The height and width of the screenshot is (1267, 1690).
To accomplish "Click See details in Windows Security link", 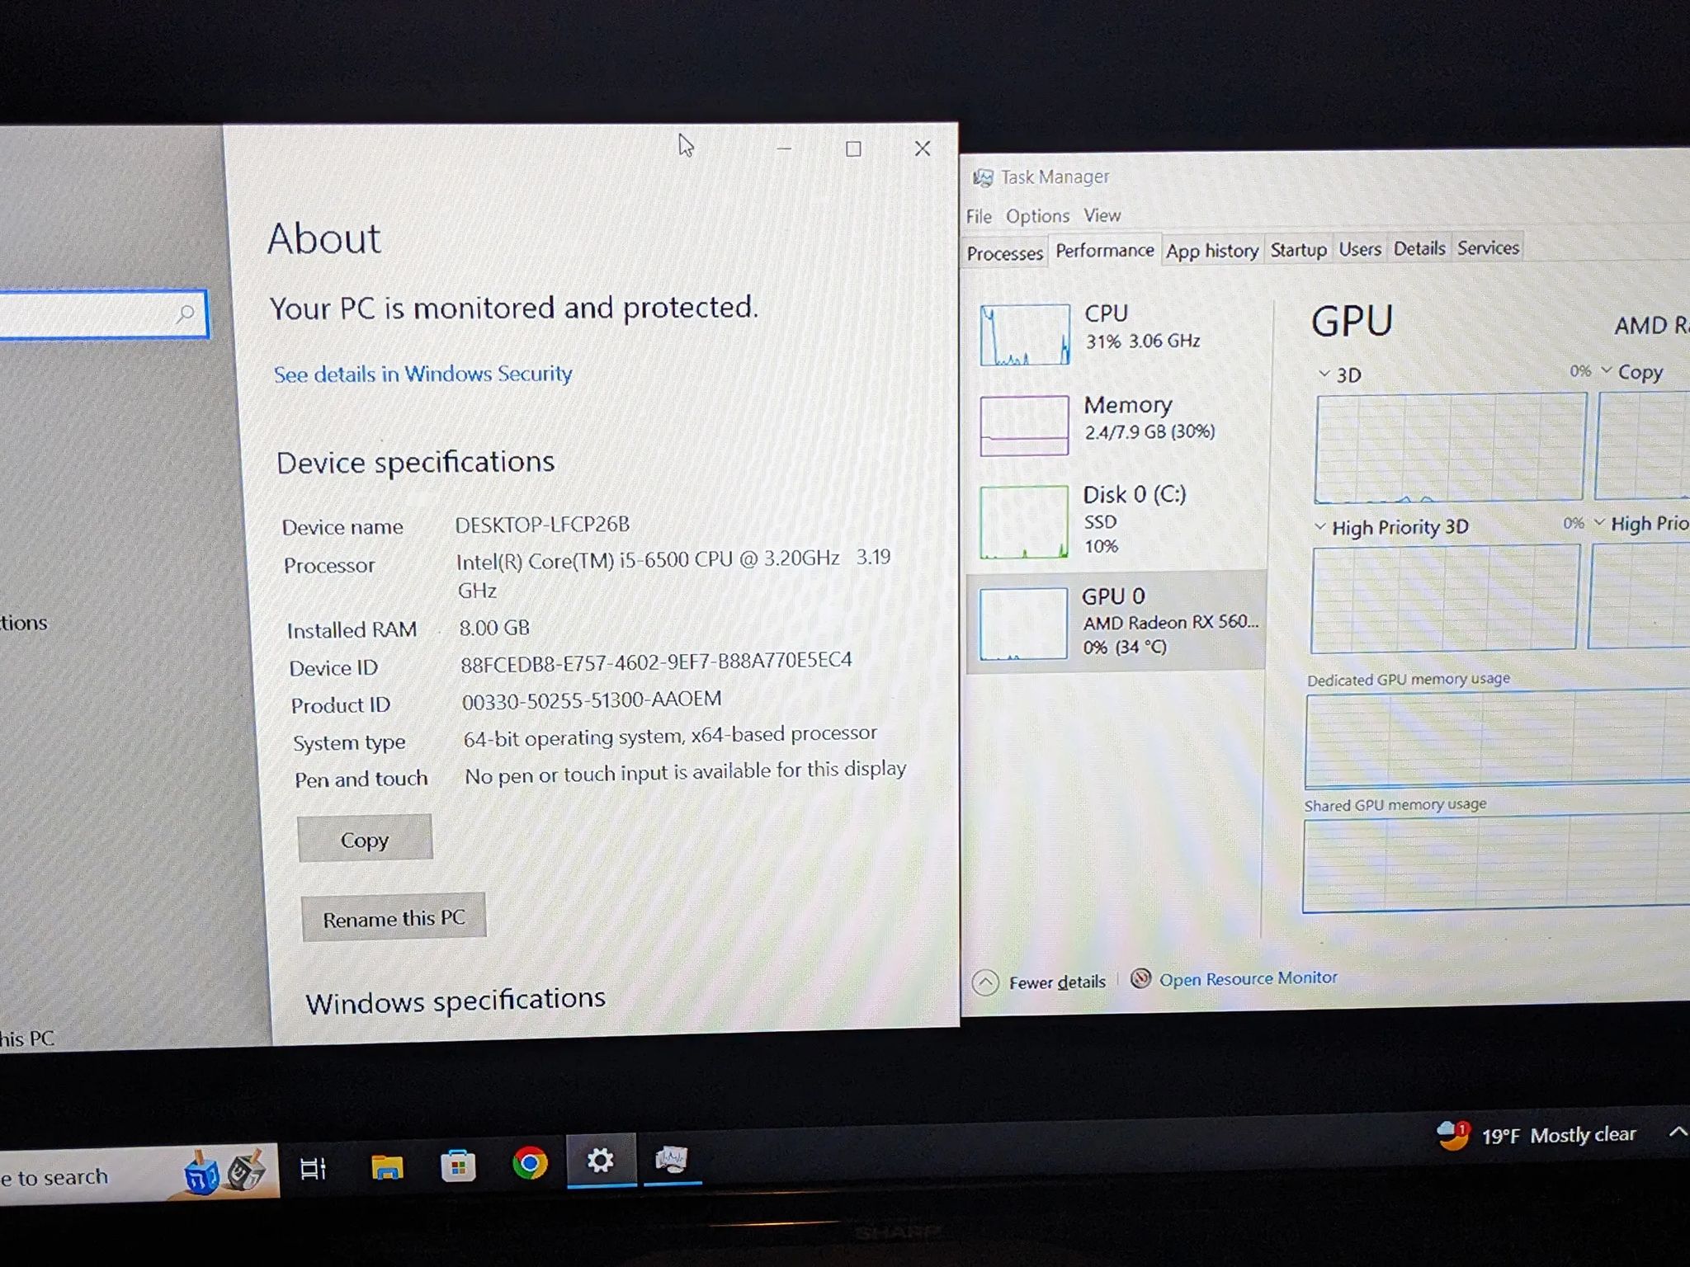I will coord(422,374).
